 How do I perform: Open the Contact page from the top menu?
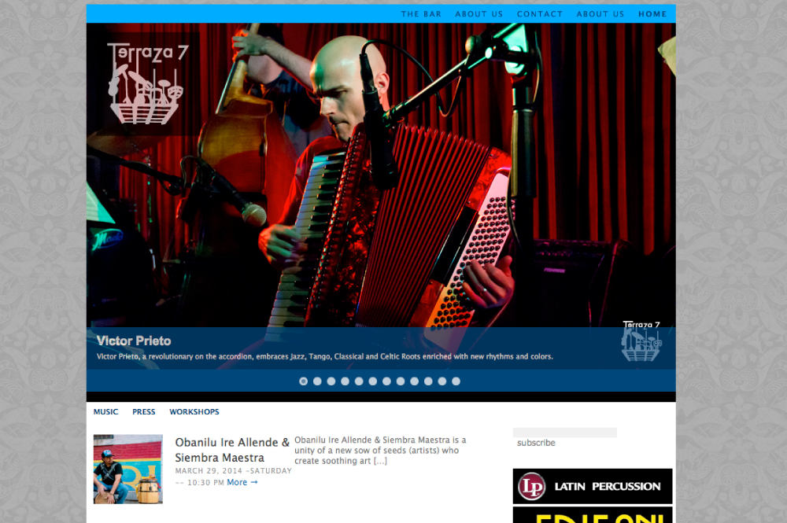(540, 14)
